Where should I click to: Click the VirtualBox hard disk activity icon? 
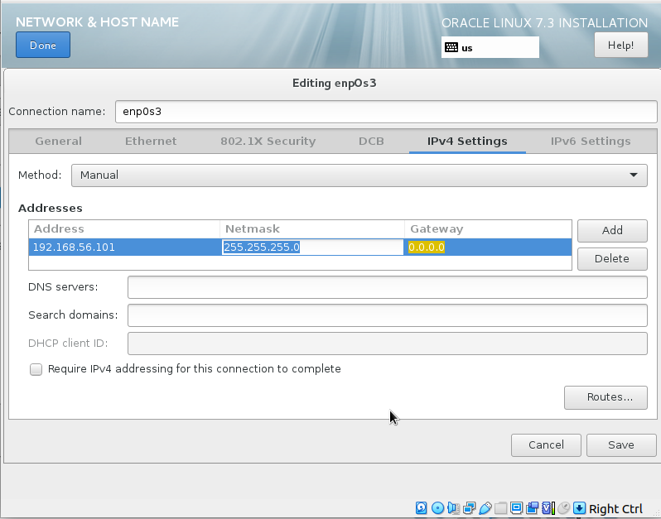click(x=421, y=508)
